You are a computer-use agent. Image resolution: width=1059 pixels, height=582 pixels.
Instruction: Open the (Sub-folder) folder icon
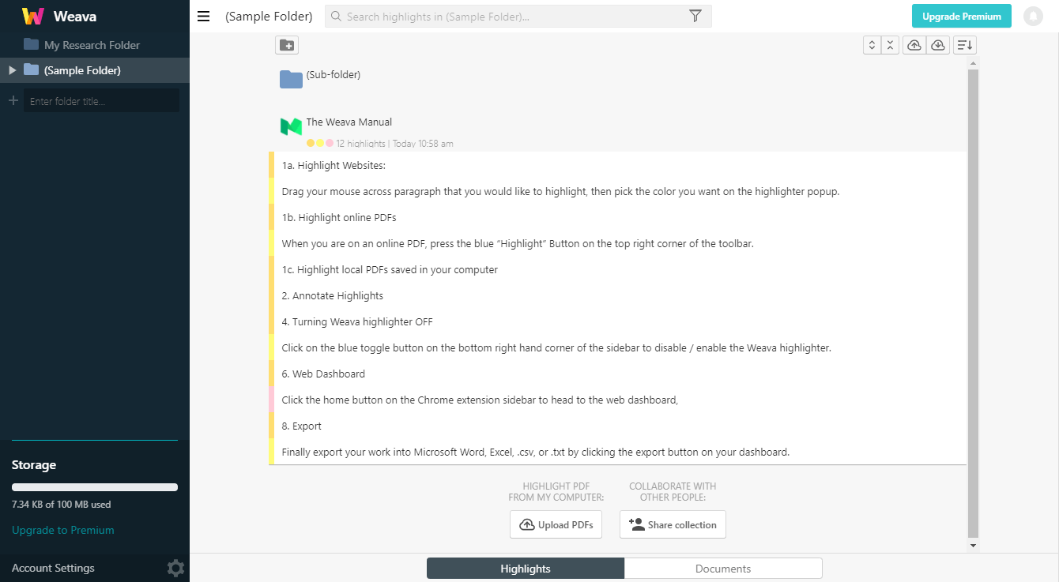(x=291, y=79)
